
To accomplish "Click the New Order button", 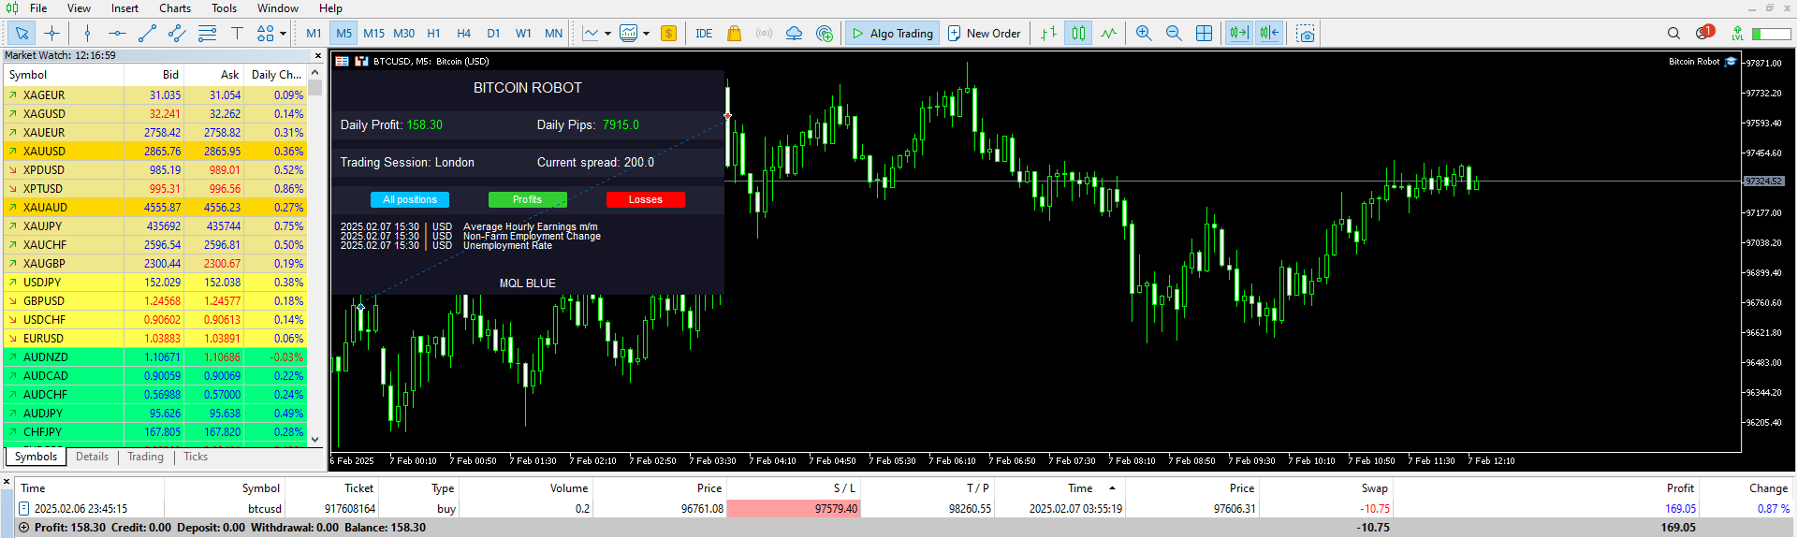I will pyautogui.click(x=985, y=34).
